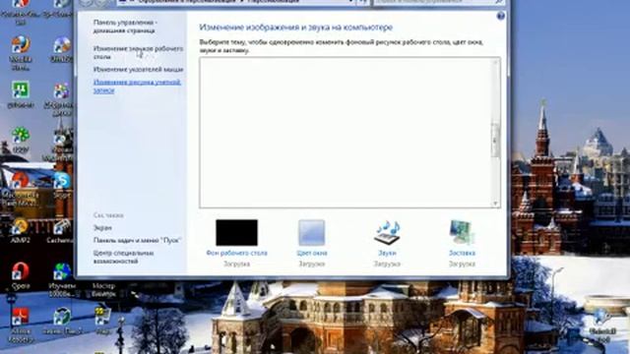Screen dimensions: 630x354
Task: Open the Cacheman desktop shortcut
Action: 60,231
